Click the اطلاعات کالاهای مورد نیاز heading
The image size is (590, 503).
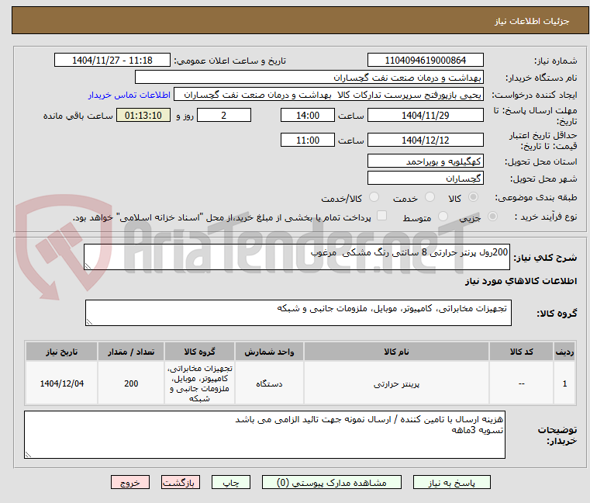click(521, 281)
